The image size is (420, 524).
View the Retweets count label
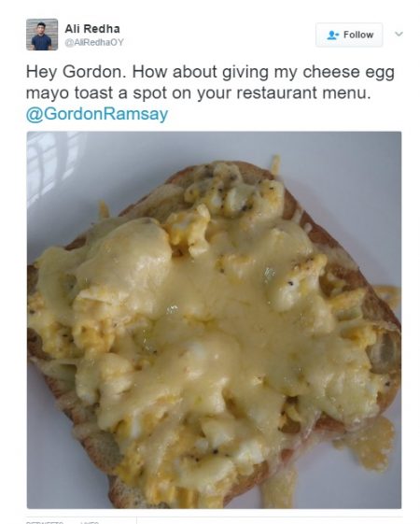click(x=45, y=522)
